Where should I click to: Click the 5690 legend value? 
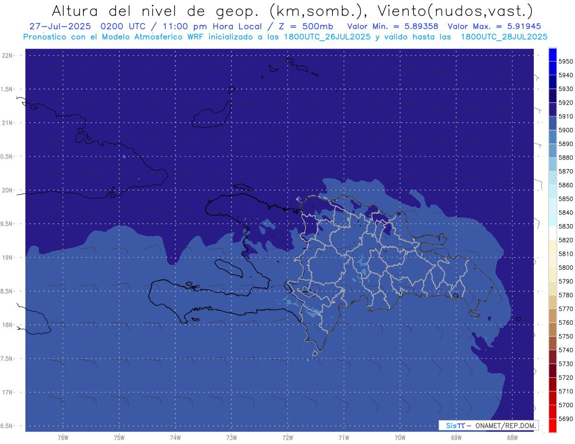(565, 419)
